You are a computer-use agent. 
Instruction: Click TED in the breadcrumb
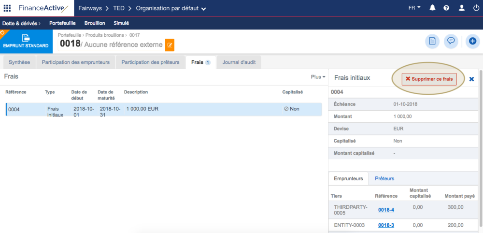pos(119,8)
